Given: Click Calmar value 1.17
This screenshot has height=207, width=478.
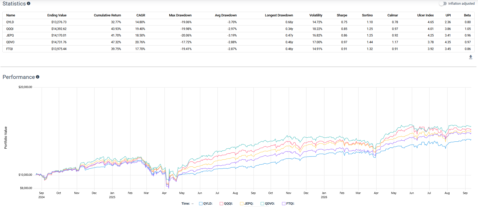Looking at the screenshot, I should point(395,42).
